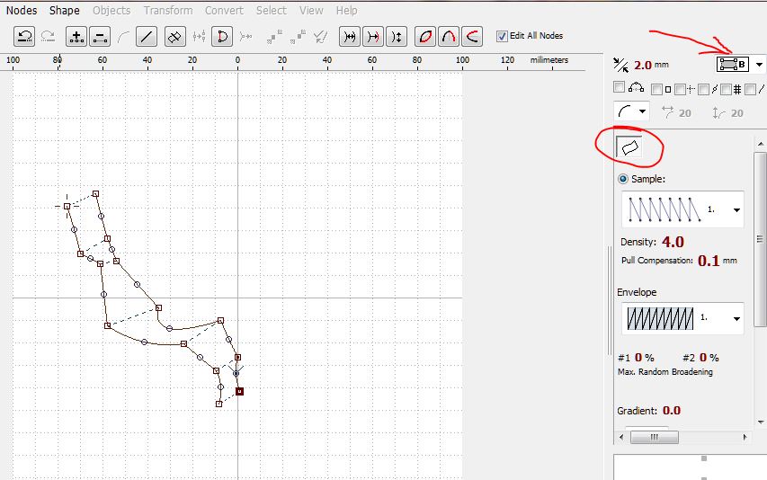
Task: Select the straight line segment tool
Action: pyautogui.click(x=147, y=37)
